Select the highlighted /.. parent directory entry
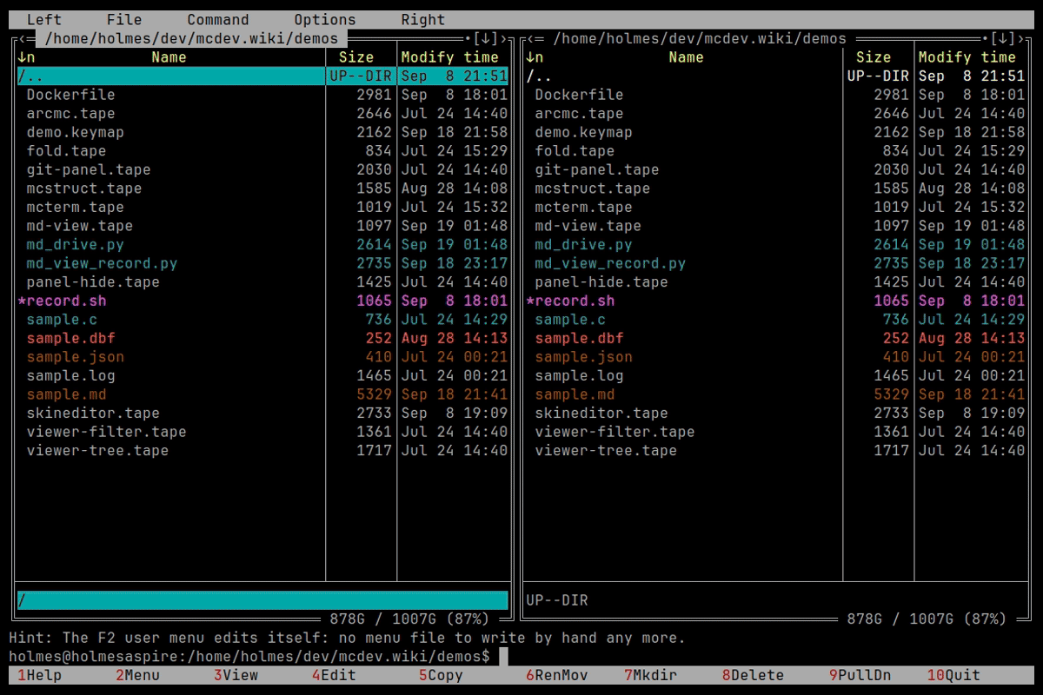 pyautogui.click(x=262, y=76)
